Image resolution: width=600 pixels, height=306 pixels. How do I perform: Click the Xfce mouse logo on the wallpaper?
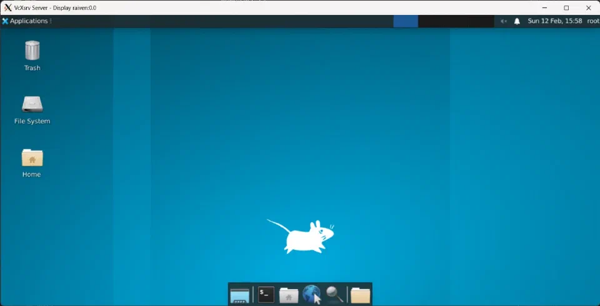point(301,237)
